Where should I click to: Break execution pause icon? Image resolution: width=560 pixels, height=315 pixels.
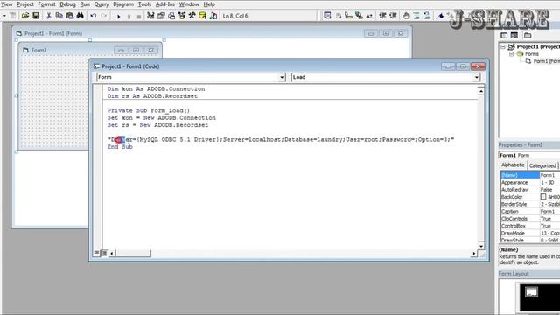coord(129,16)
